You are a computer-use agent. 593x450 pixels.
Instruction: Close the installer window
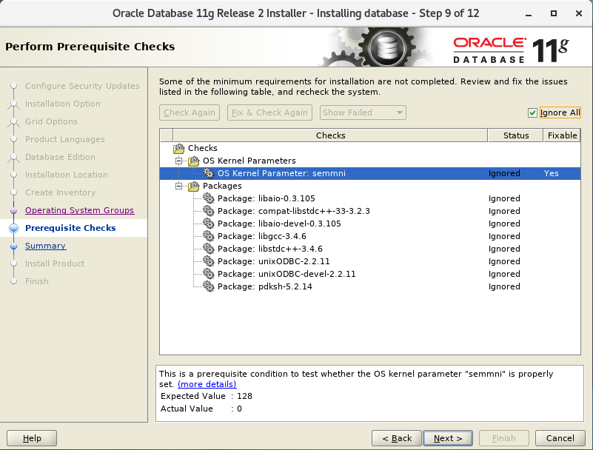(579, 13)
